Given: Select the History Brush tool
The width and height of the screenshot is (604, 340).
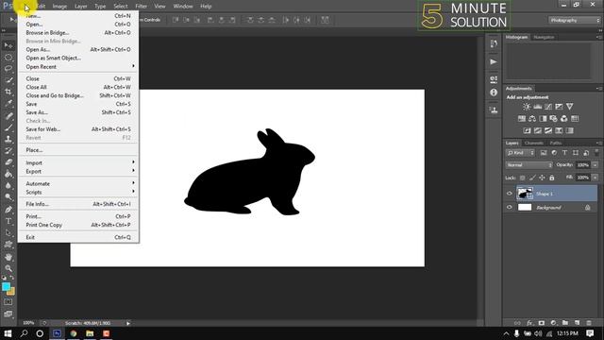Looking at the screenshot, I should click(x=8, y=151).
